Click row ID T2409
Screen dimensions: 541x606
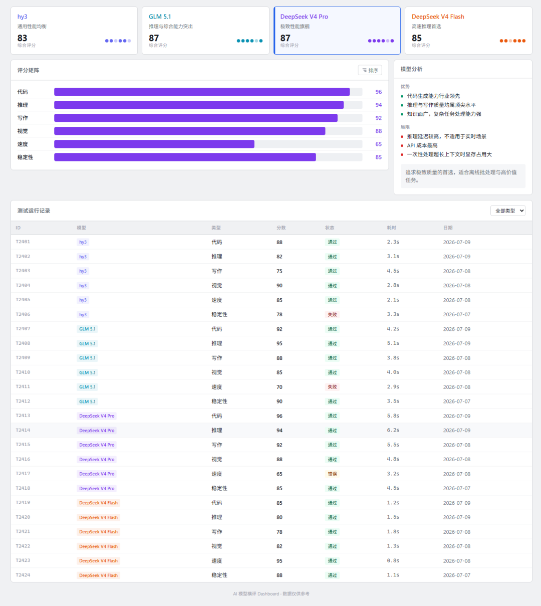coord(23,357)
